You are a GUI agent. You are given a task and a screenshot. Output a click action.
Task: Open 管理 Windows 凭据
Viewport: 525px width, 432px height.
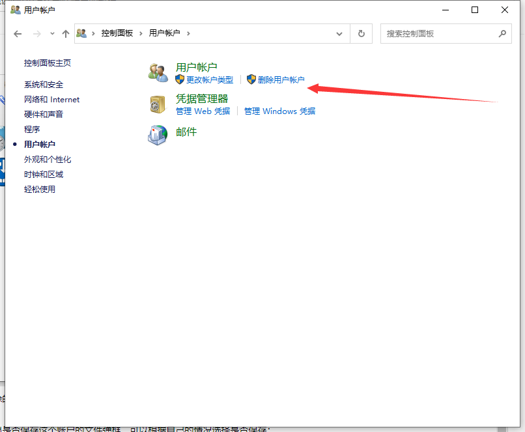pyautogui.click(x=280, y=111)
